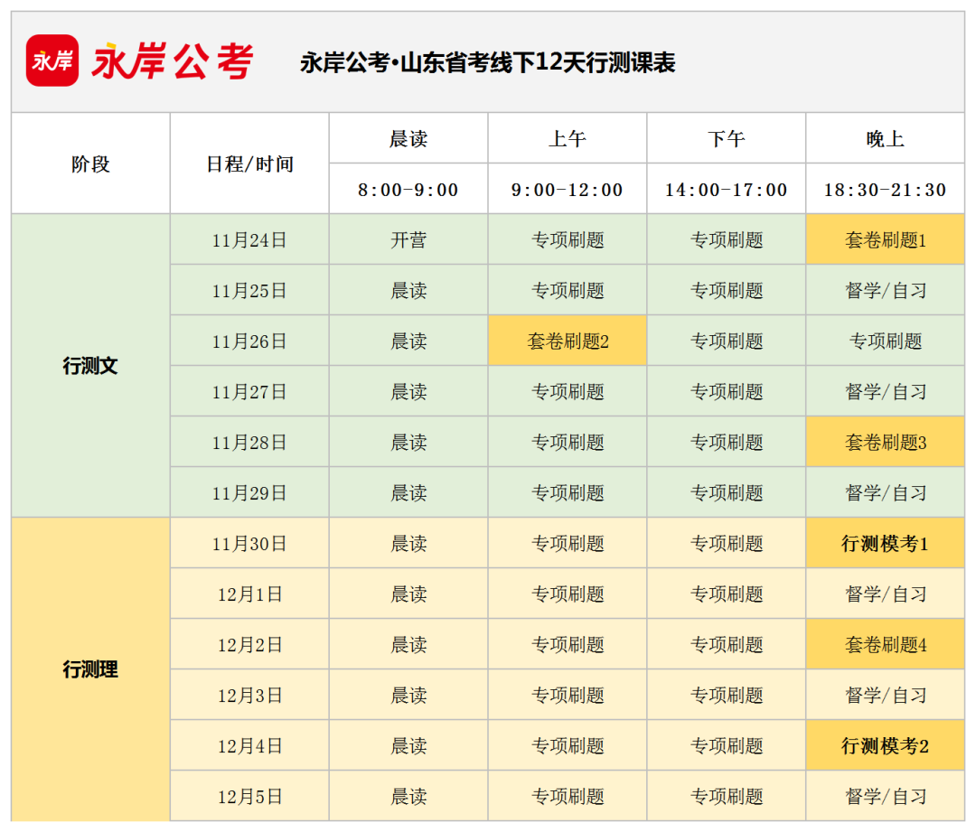The image size is (976, 832).
Task: Click morning 专项刷题 in the 11月25日 row
Action: point(567,290)
